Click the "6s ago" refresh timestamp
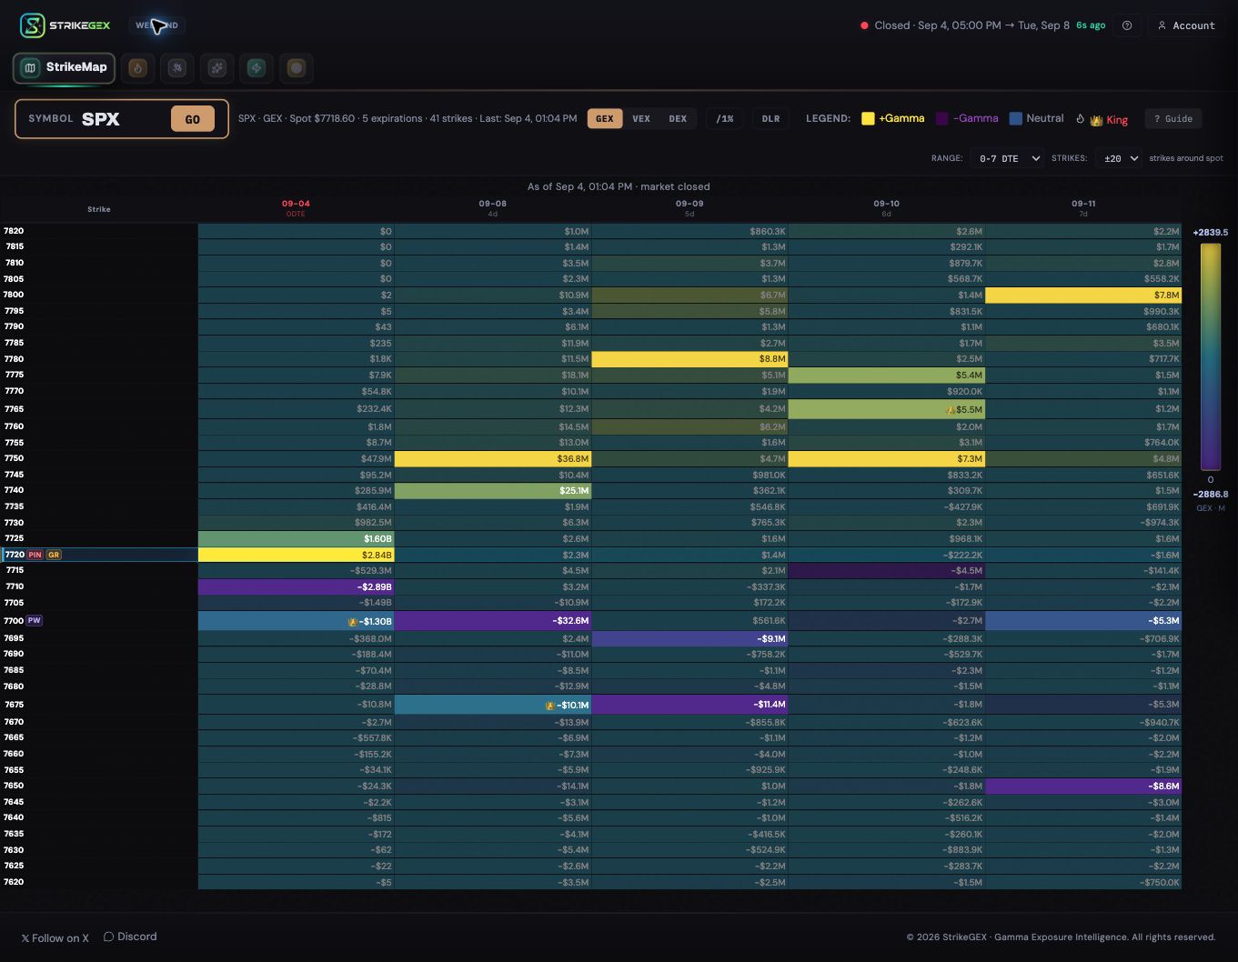Viewport: 1238px width, 962px height. point(1091,25)
